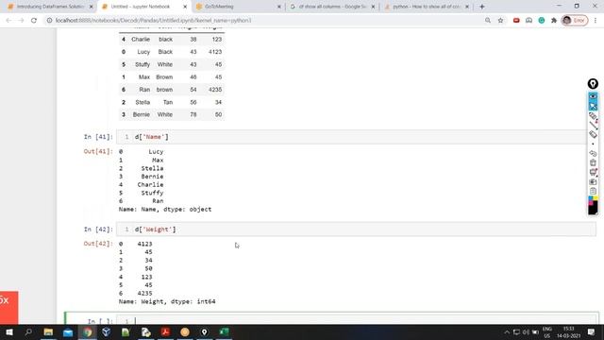Close the GoToMeeting tab

click(279, 7)
